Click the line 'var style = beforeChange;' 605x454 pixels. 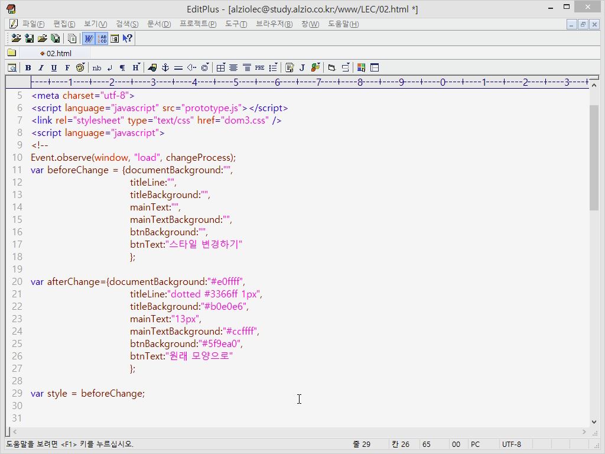(x=87, y=393)
